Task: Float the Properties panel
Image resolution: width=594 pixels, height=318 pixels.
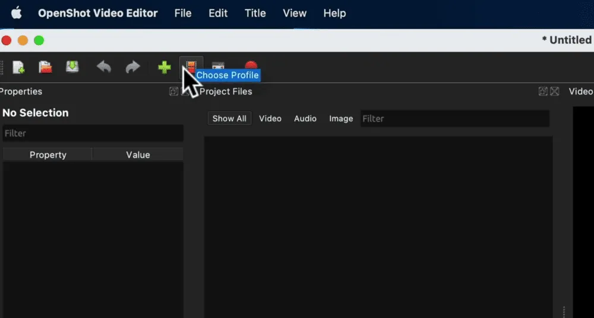Action: [x=173, y=91]
